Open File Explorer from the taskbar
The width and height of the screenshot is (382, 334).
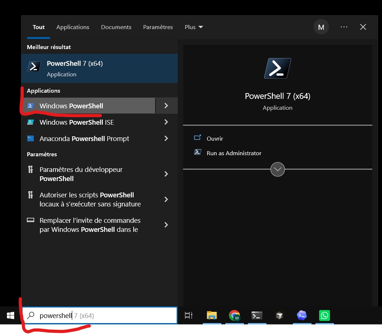coord(212,315)
